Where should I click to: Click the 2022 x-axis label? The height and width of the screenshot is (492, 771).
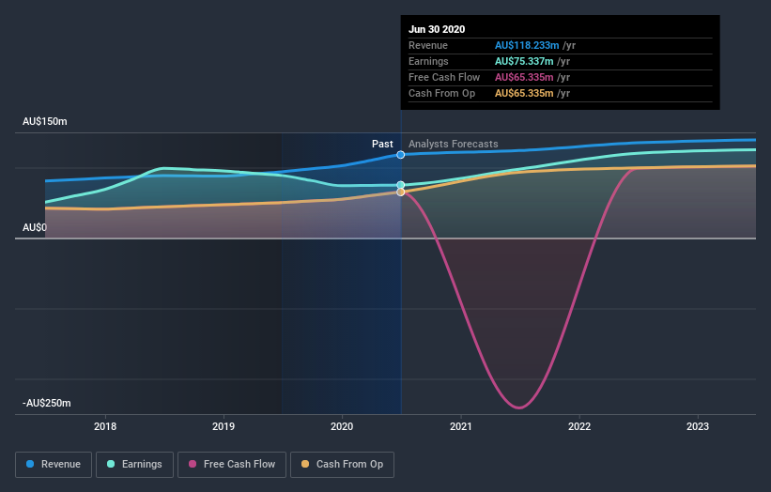[x=579, y=426]
